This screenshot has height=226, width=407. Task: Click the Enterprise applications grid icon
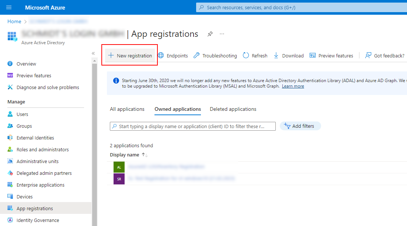pos(10,184)
